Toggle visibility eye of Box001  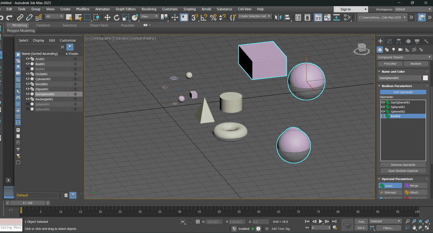pyautogui.click(x=27, y=64)
